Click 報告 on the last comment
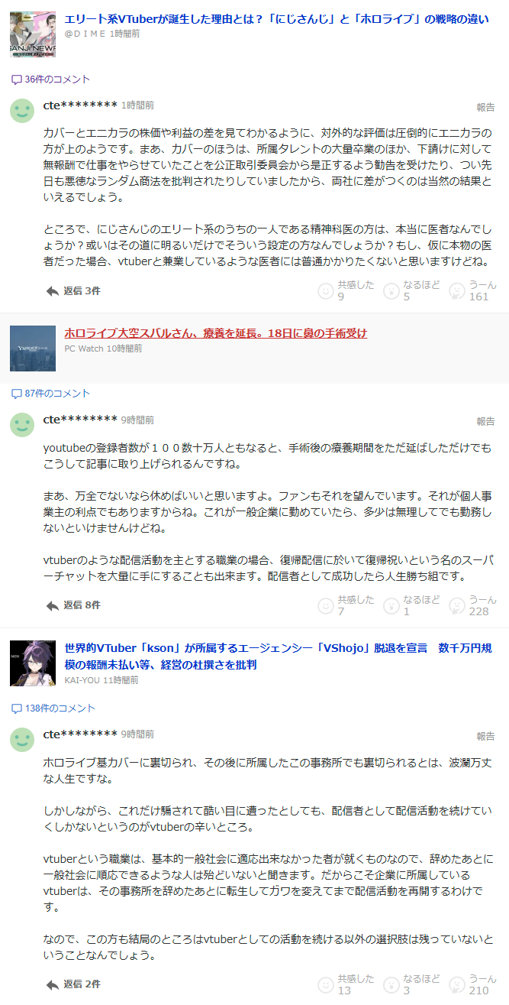This screenshot has width=509, height=1005. (x=485, y=737)
